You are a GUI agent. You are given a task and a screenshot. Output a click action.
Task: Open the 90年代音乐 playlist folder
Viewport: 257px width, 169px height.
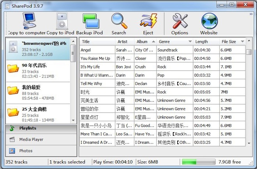[38, 71]
